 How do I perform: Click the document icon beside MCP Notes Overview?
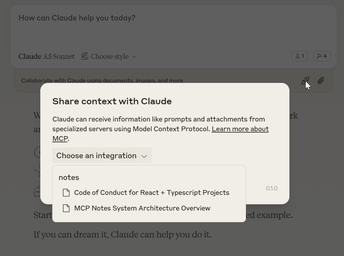pyautogui.click(x=66, y=208)
